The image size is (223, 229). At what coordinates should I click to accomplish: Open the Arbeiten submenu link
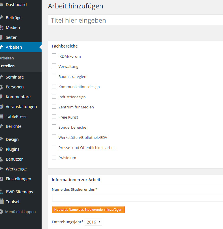[x=7, y=58]
